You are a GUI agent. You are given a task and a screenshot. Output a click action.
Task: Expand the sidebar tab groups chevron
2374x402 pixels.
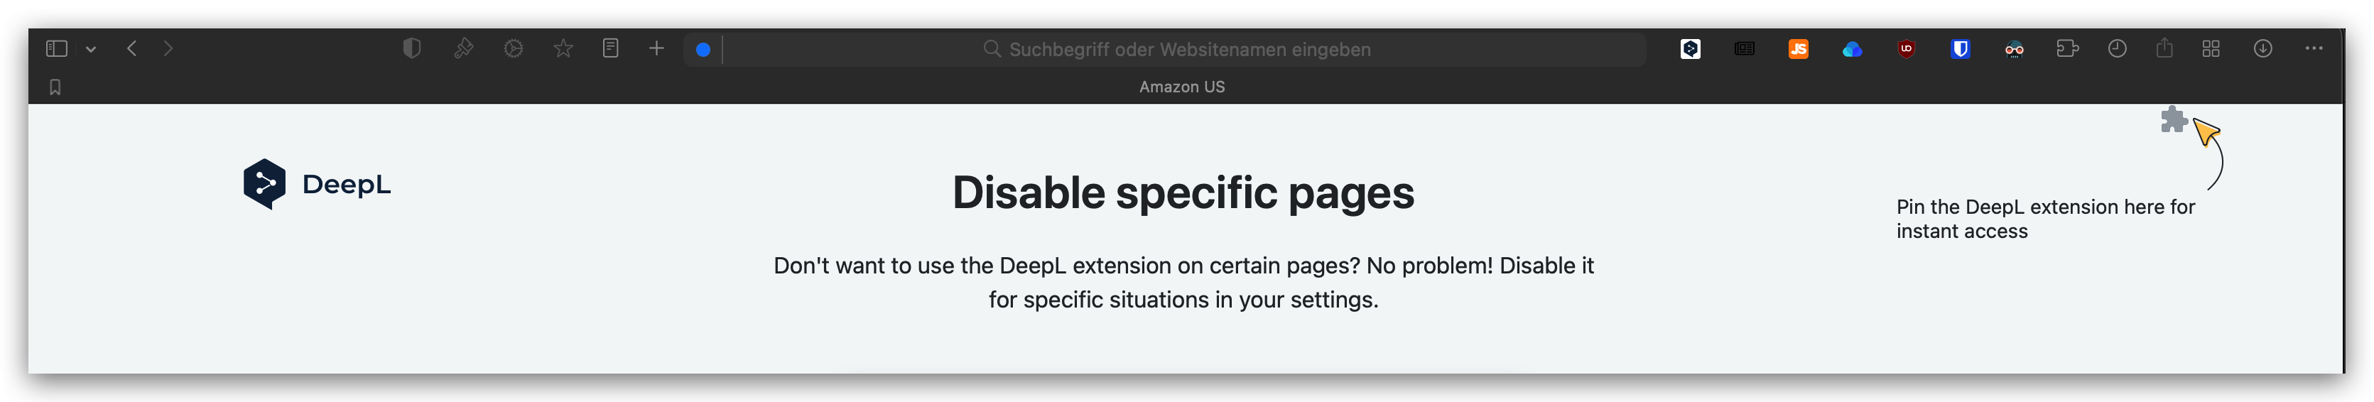coord(91,49)
